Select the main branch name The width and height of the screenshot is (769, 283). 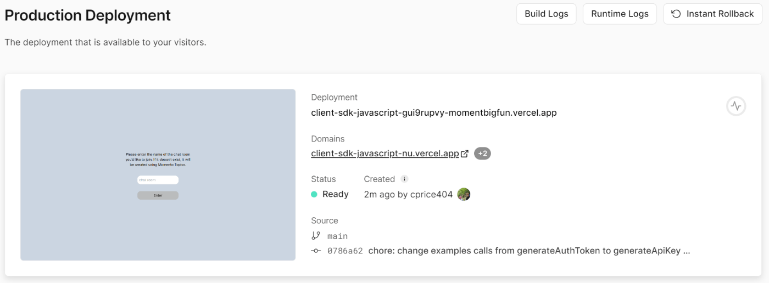[337, 236]
